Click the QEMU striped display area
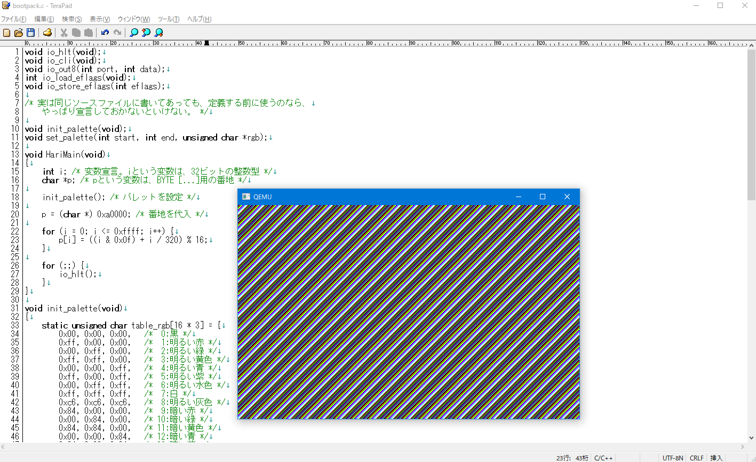The image size is (756, 462). tap(409, 312)
